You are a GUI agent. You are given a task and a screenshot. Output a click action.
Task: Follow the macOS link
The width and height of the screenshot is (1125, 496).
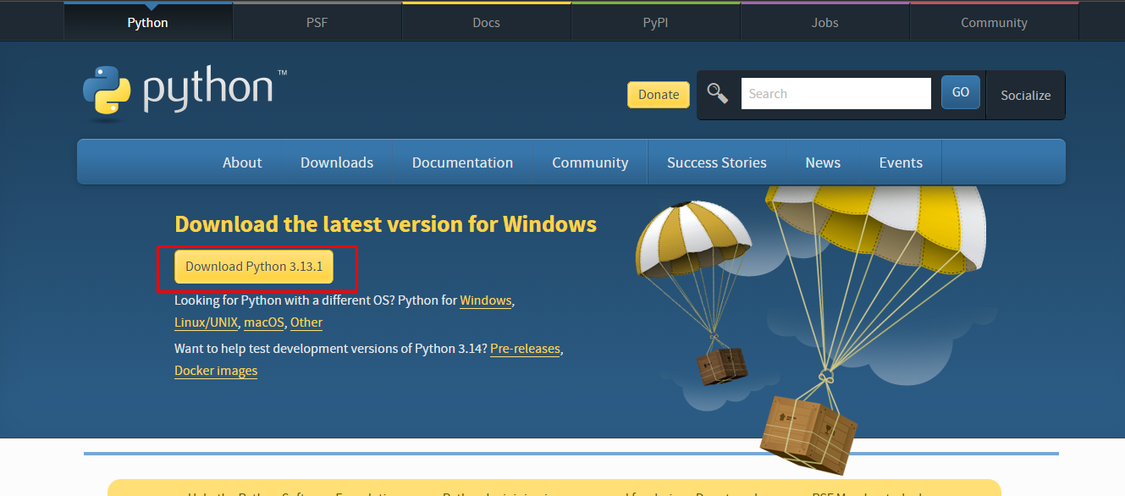(x=263, y=322)
